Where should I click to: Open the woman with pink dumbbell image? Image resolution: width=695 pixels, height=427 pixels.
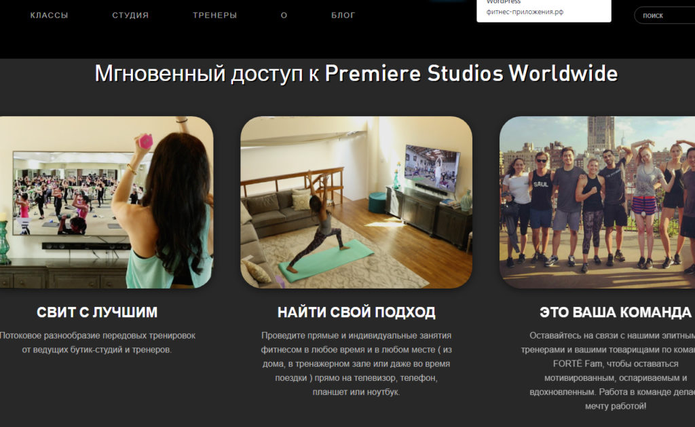click(x=107, y=202)
